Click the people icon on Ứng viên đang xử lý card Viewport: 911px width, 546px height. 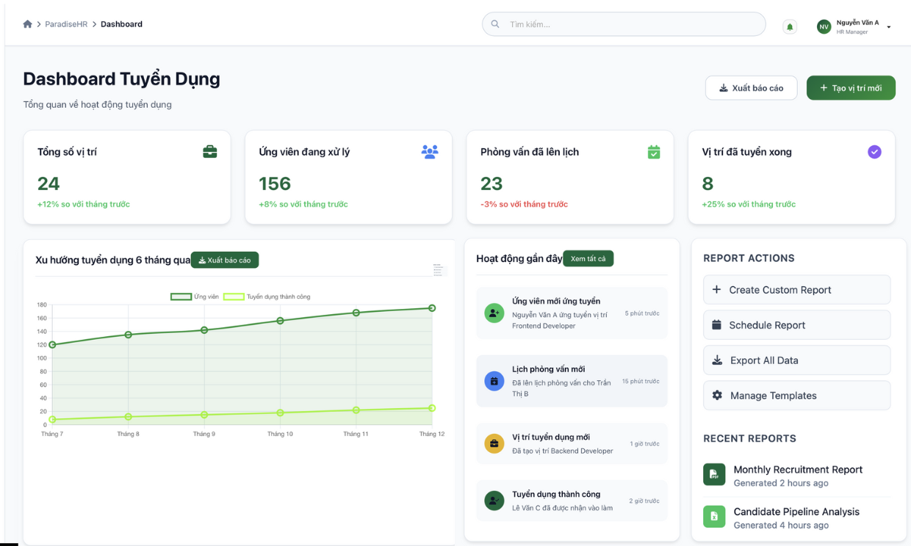pos(430,152)
